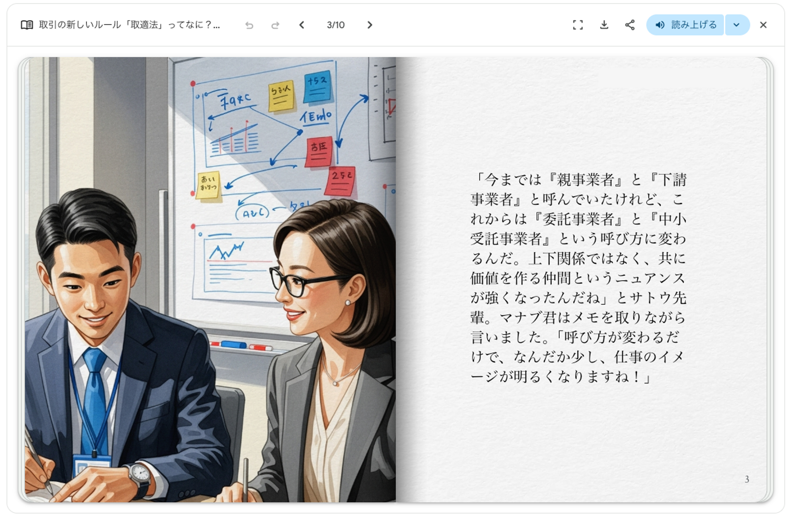Image resolution: width=789 pixels, height=518 pixels.
Task: Go to the previous page
Action: 302,25
